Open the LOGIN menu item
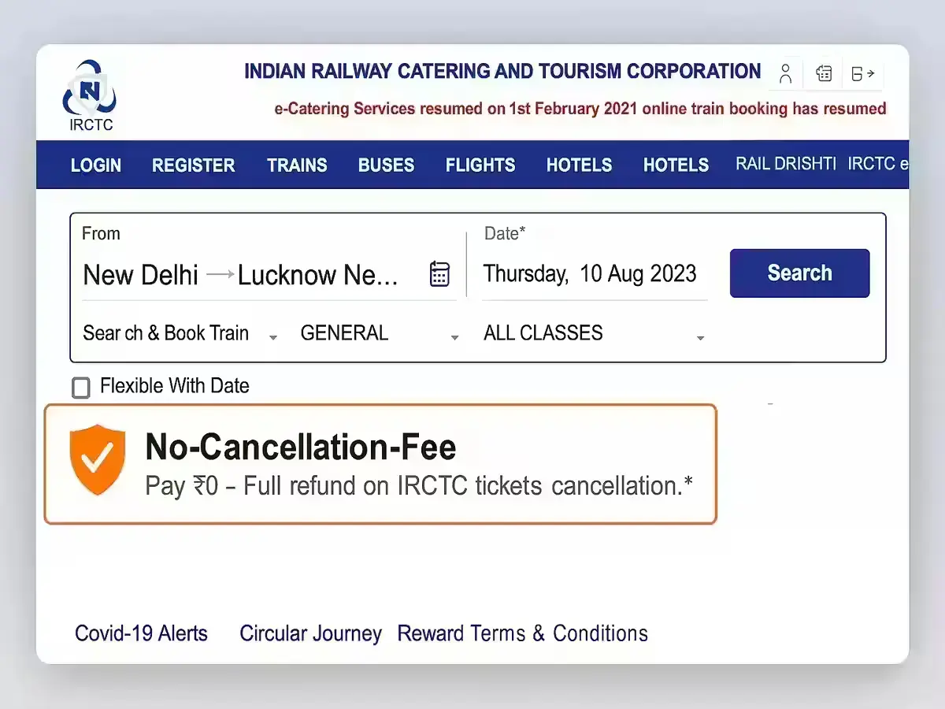 click(x=96, y=165)
